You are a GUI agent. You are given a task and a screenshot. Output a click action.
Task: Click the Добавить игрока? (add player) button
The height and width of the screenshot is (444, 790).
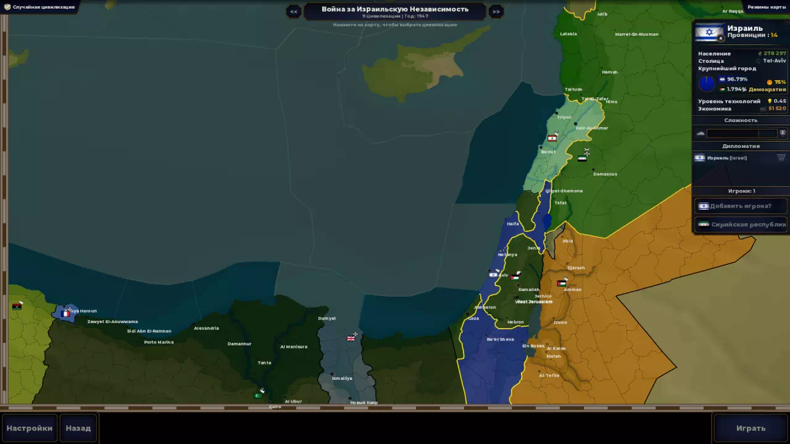pyautogui.click(x=741, y=206)
